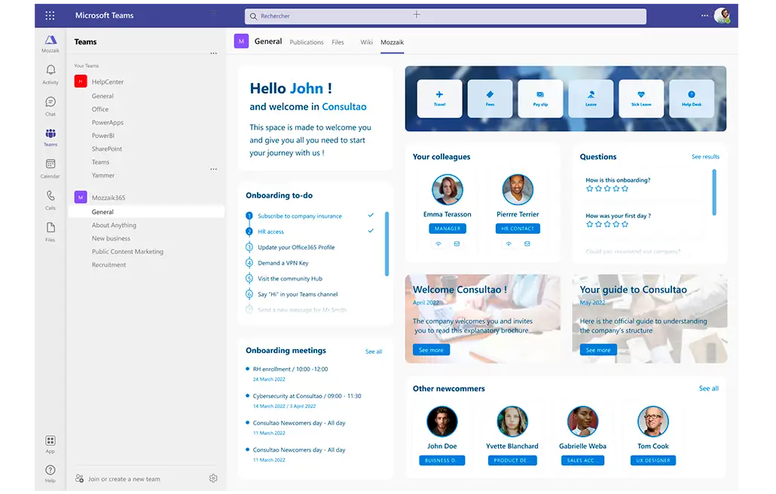Viewport: 776px width, 494px height.
Task: Click the Mozzaik365 team purple icon
Action: coord(81,197)
